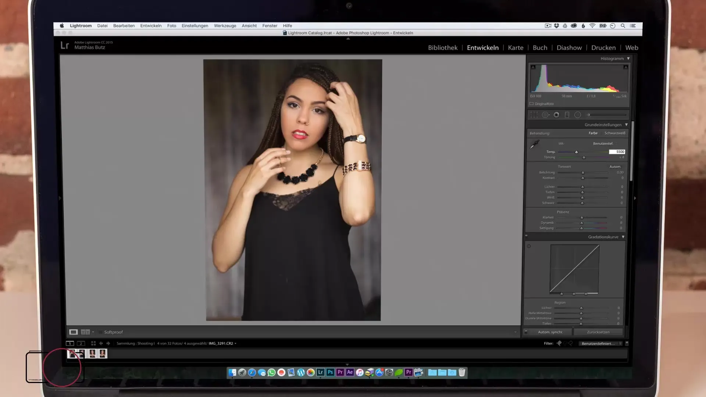This screenshot has width=706, height=397.
Task: Open Spotlight search in menu bar
Action: point(623,26)
